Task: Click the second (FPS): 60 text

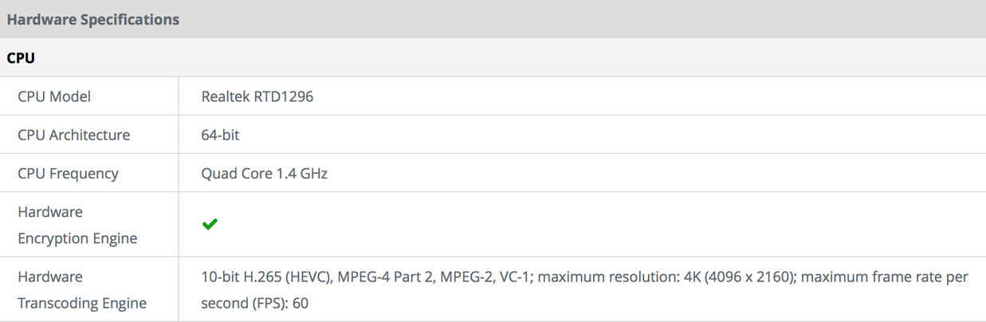Action: coord(254,303)
